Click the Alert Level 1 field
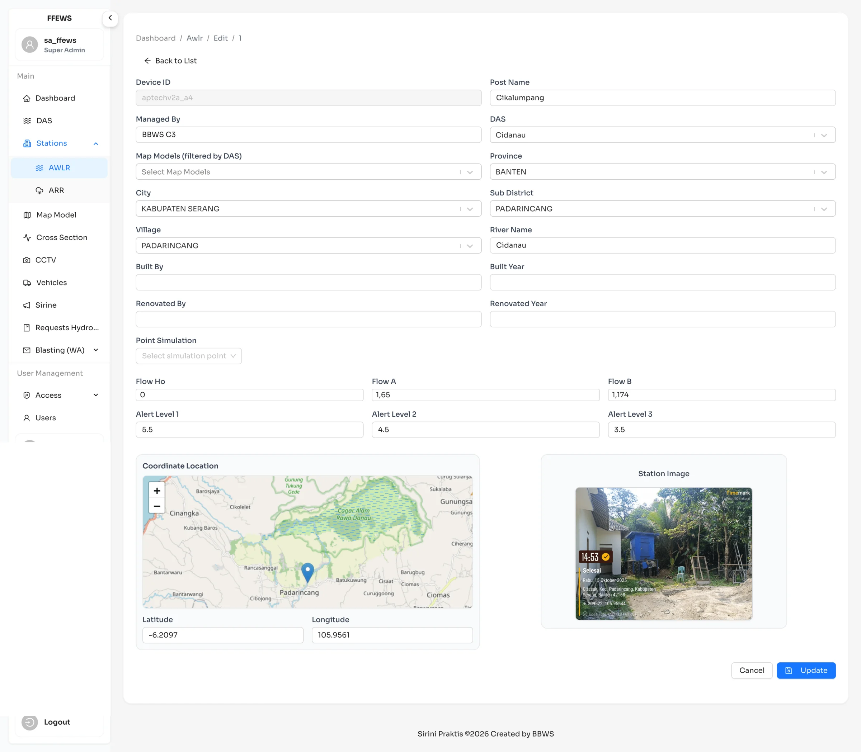 249,430
